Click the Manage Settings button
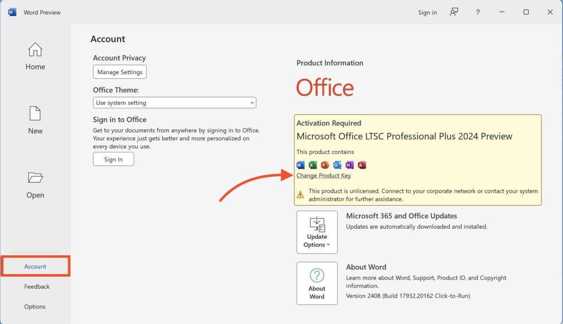The height and width of the screenshot is (324, 563). click(x=120, y=72)
